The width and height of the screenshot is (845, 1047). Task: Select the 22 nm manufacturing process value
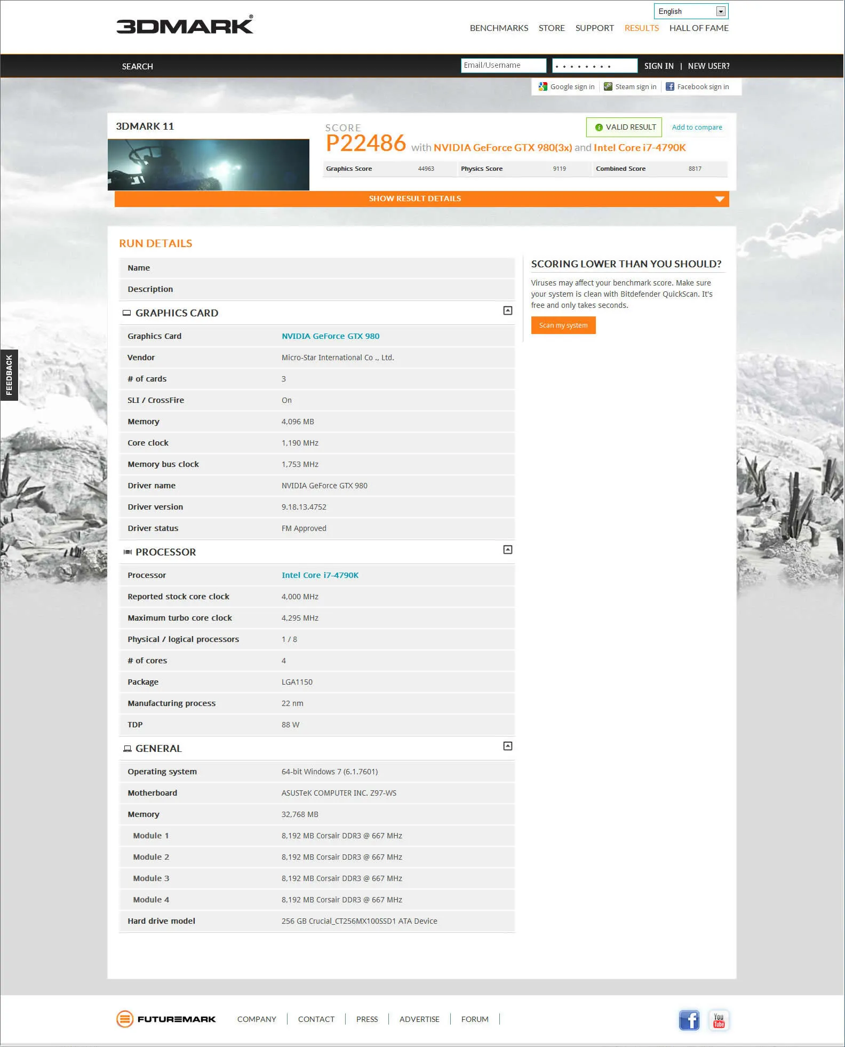[292, 703]
